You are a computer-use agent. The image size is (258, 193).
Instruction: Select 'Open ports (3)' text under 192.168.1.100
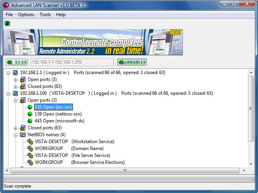[x=42, y=100]
